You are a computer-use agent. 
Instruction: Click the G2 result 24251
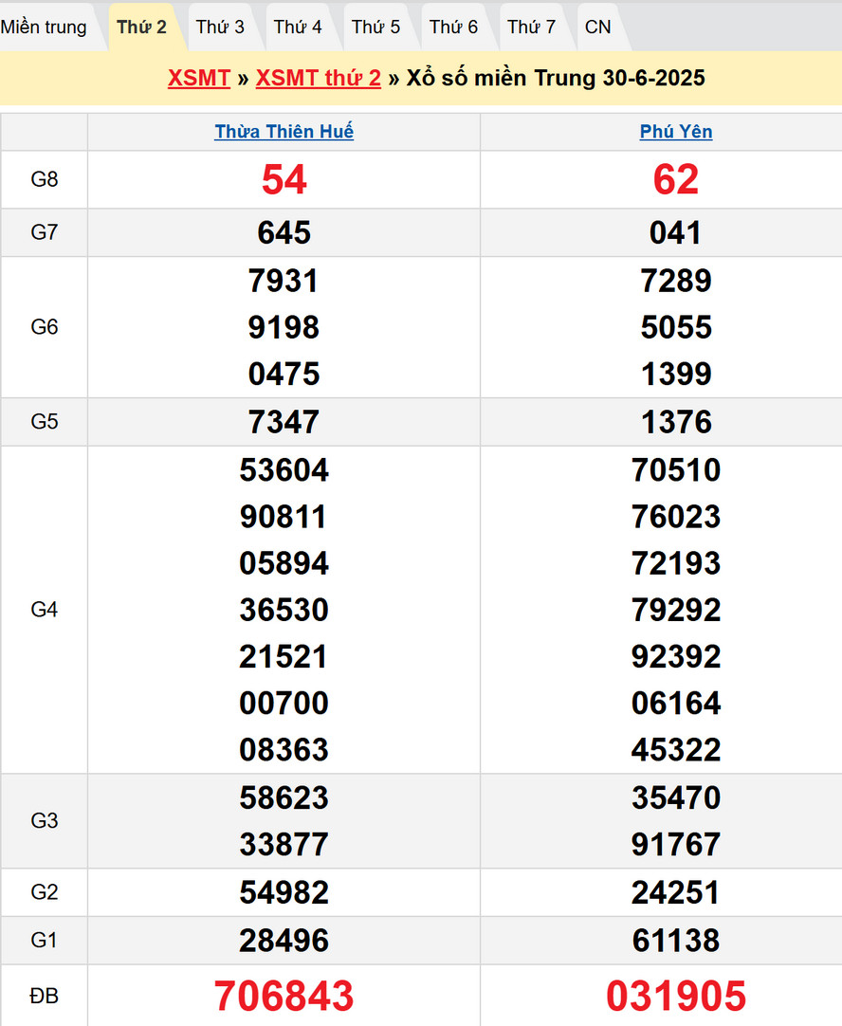tap(676, 892)
